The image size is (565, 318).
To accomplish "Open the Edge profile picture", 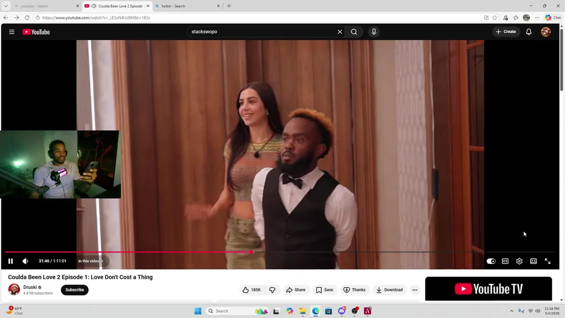I will 526,18.
